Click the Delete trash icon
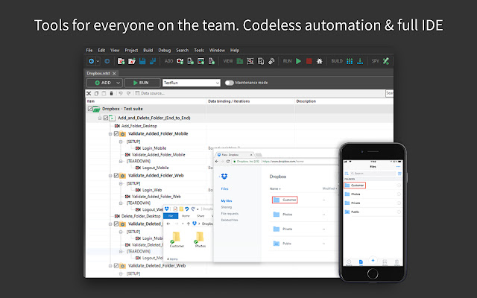477x298 pixels. click(111, 93)
